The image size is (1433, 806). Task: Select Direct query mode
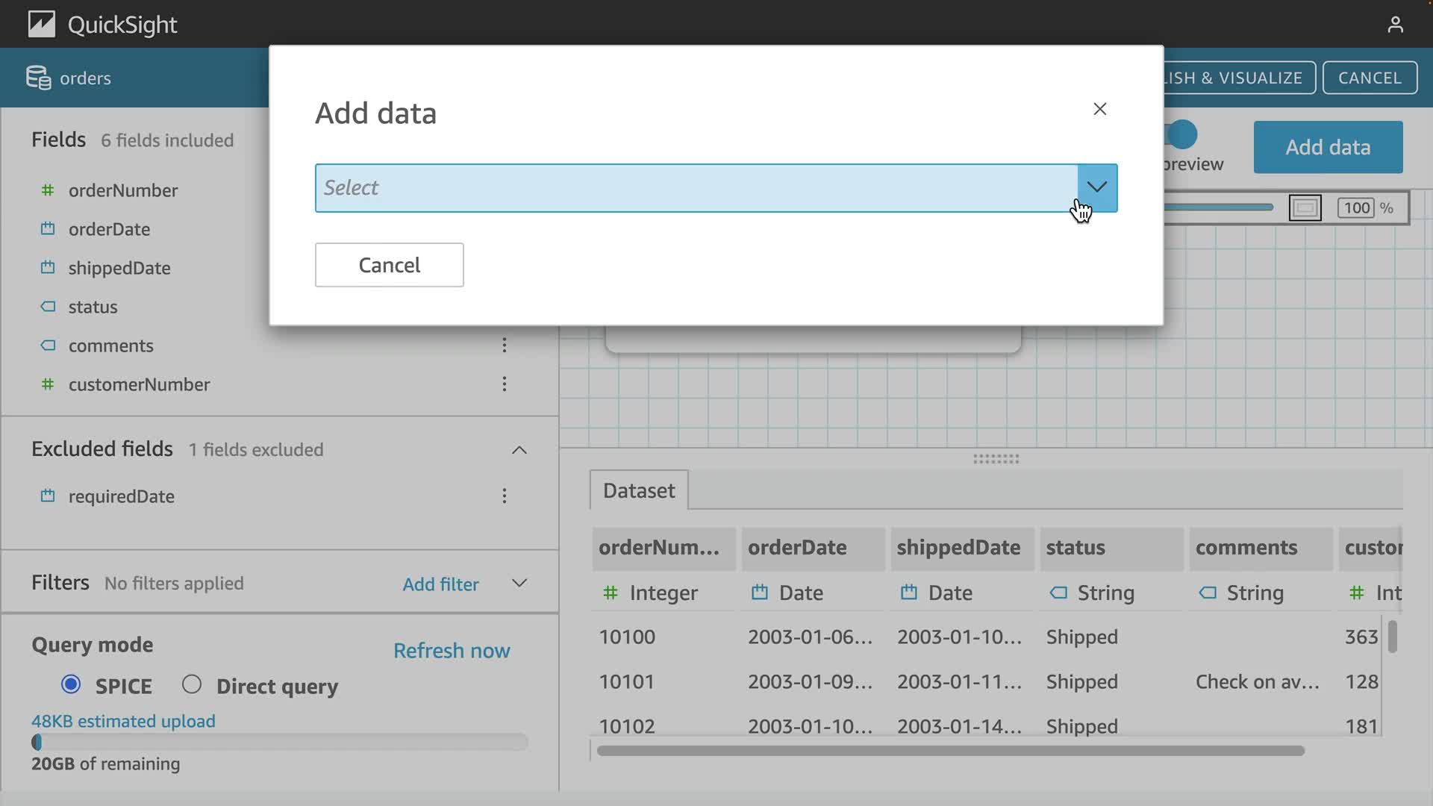click(x=192, y=684)
